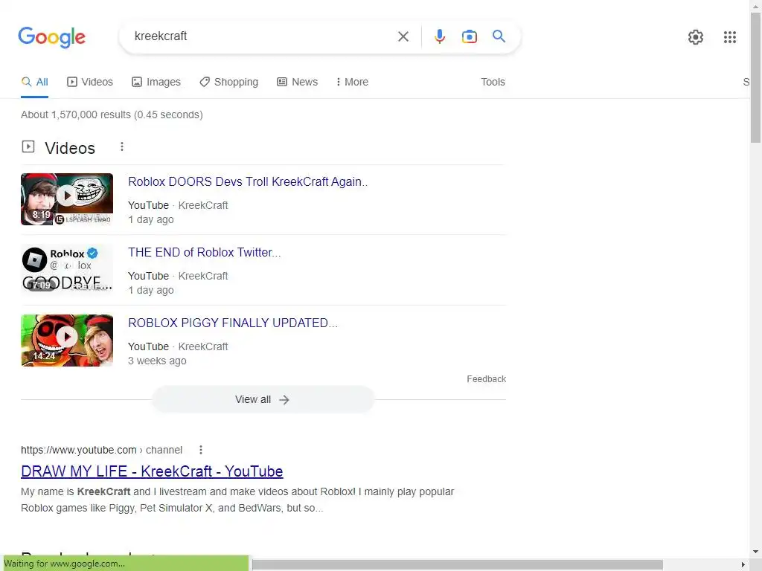762x571 pixels.
Task: Switch to the Images tab
Action: click(x=156, y=82)
